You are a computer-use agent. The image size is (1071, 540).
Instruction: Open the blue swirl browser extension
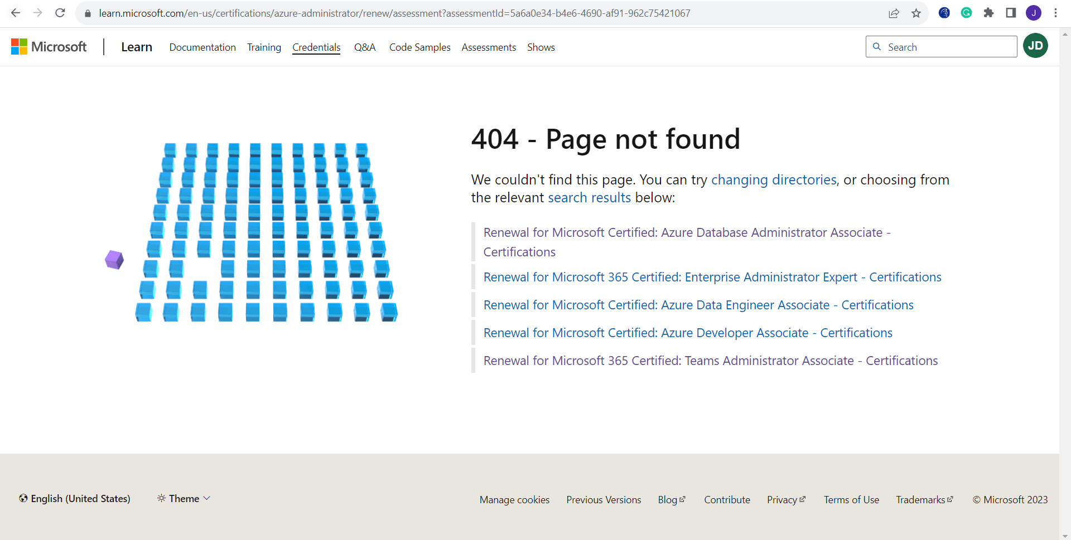[944, 13]
